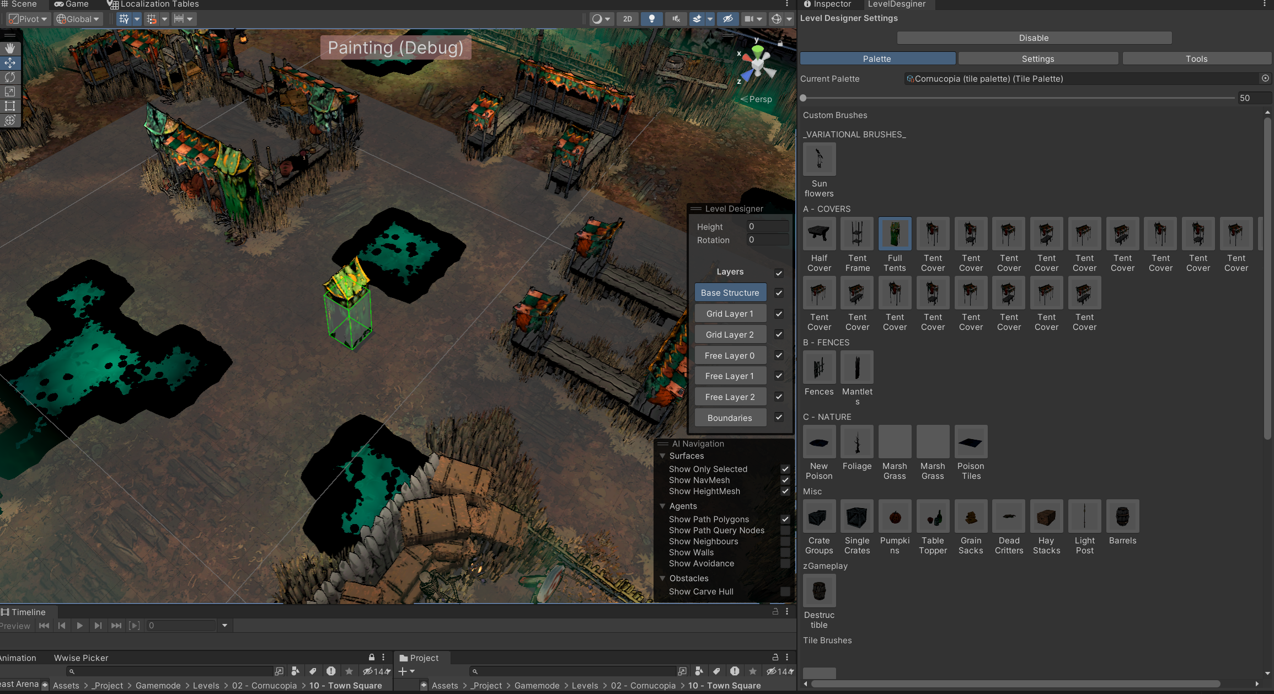Select the Grid Layer 1 button
Viewport: 1274px width, 694px height.
point(730,314)
